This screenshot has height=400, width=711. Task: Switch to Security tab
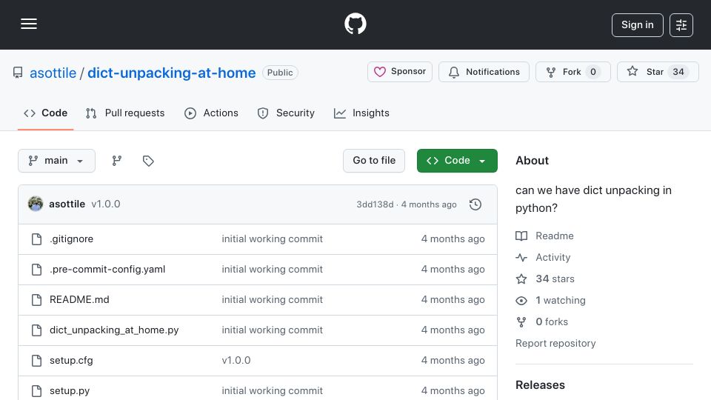(x=286, y=113)
